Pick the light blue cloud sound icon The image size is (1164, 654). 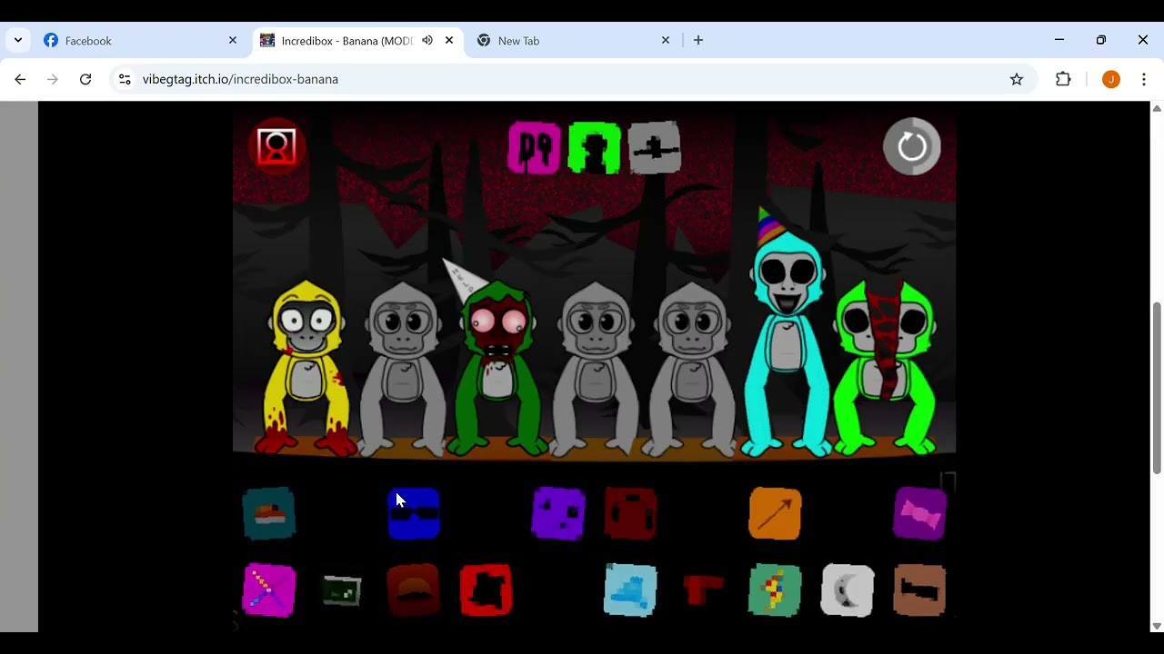coord(631,590)
